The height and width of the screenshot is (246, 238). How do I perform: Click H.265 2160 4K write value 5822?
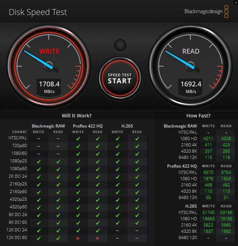click(x=208, y=225)
